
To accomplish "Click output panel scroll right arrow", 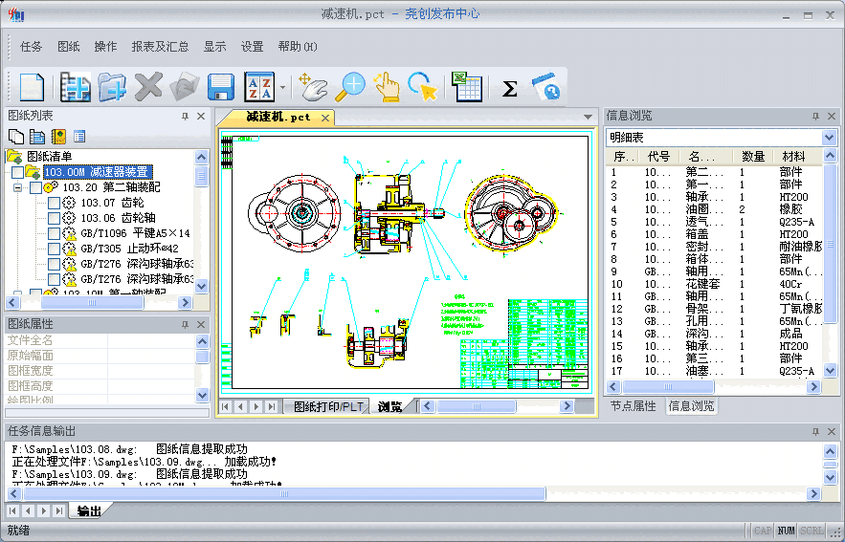I will [x=813, y=493].
